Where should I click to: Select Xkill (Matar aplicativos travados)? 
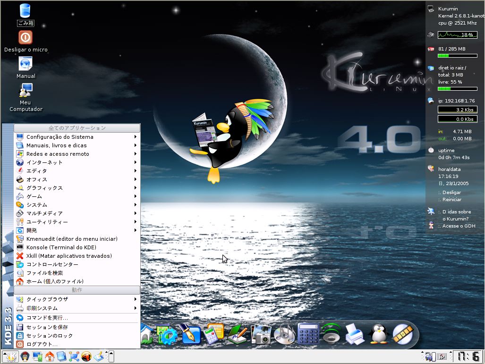coord(77,256)
